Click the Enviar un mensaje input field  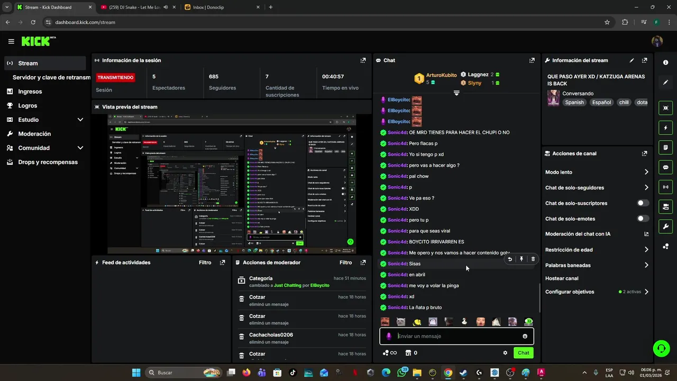[x=456, y=336]
